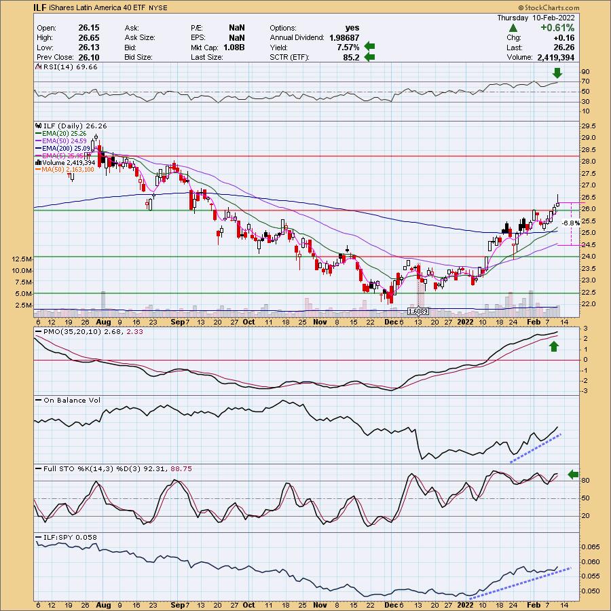Click the Mkt Cap value 1.08B
This screenshot has height=611, width=611.
click(x=234, y=48)
